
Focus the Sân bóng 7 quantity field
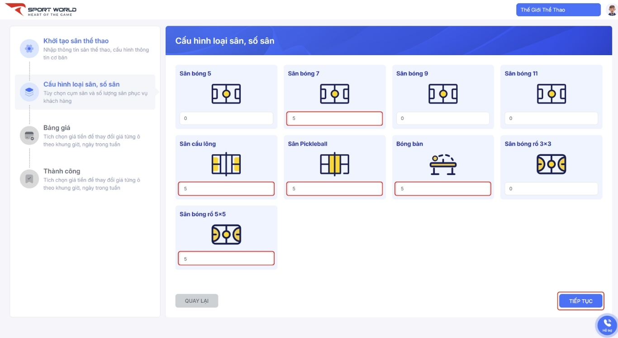[x=334, y=118]
